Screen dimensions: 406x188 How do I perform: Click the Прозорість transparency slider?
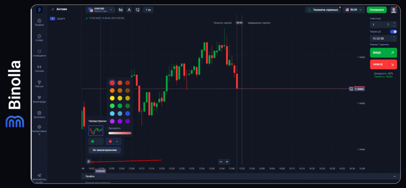tap(120, 133)
